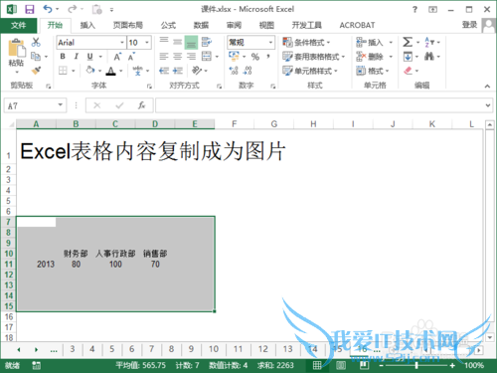497x373 pixels.
Task: Switch to Page Layout view in status bar
Action: tap(341, 365)
